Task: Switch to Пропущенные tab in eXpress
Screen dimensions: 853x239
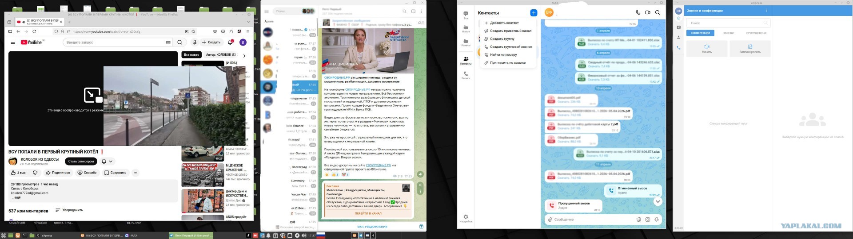Action: click(756, 33)
